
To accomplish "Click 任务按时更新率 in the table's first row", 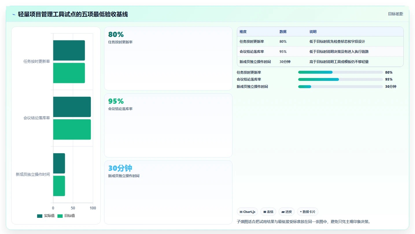I will [x=252, y=42].
